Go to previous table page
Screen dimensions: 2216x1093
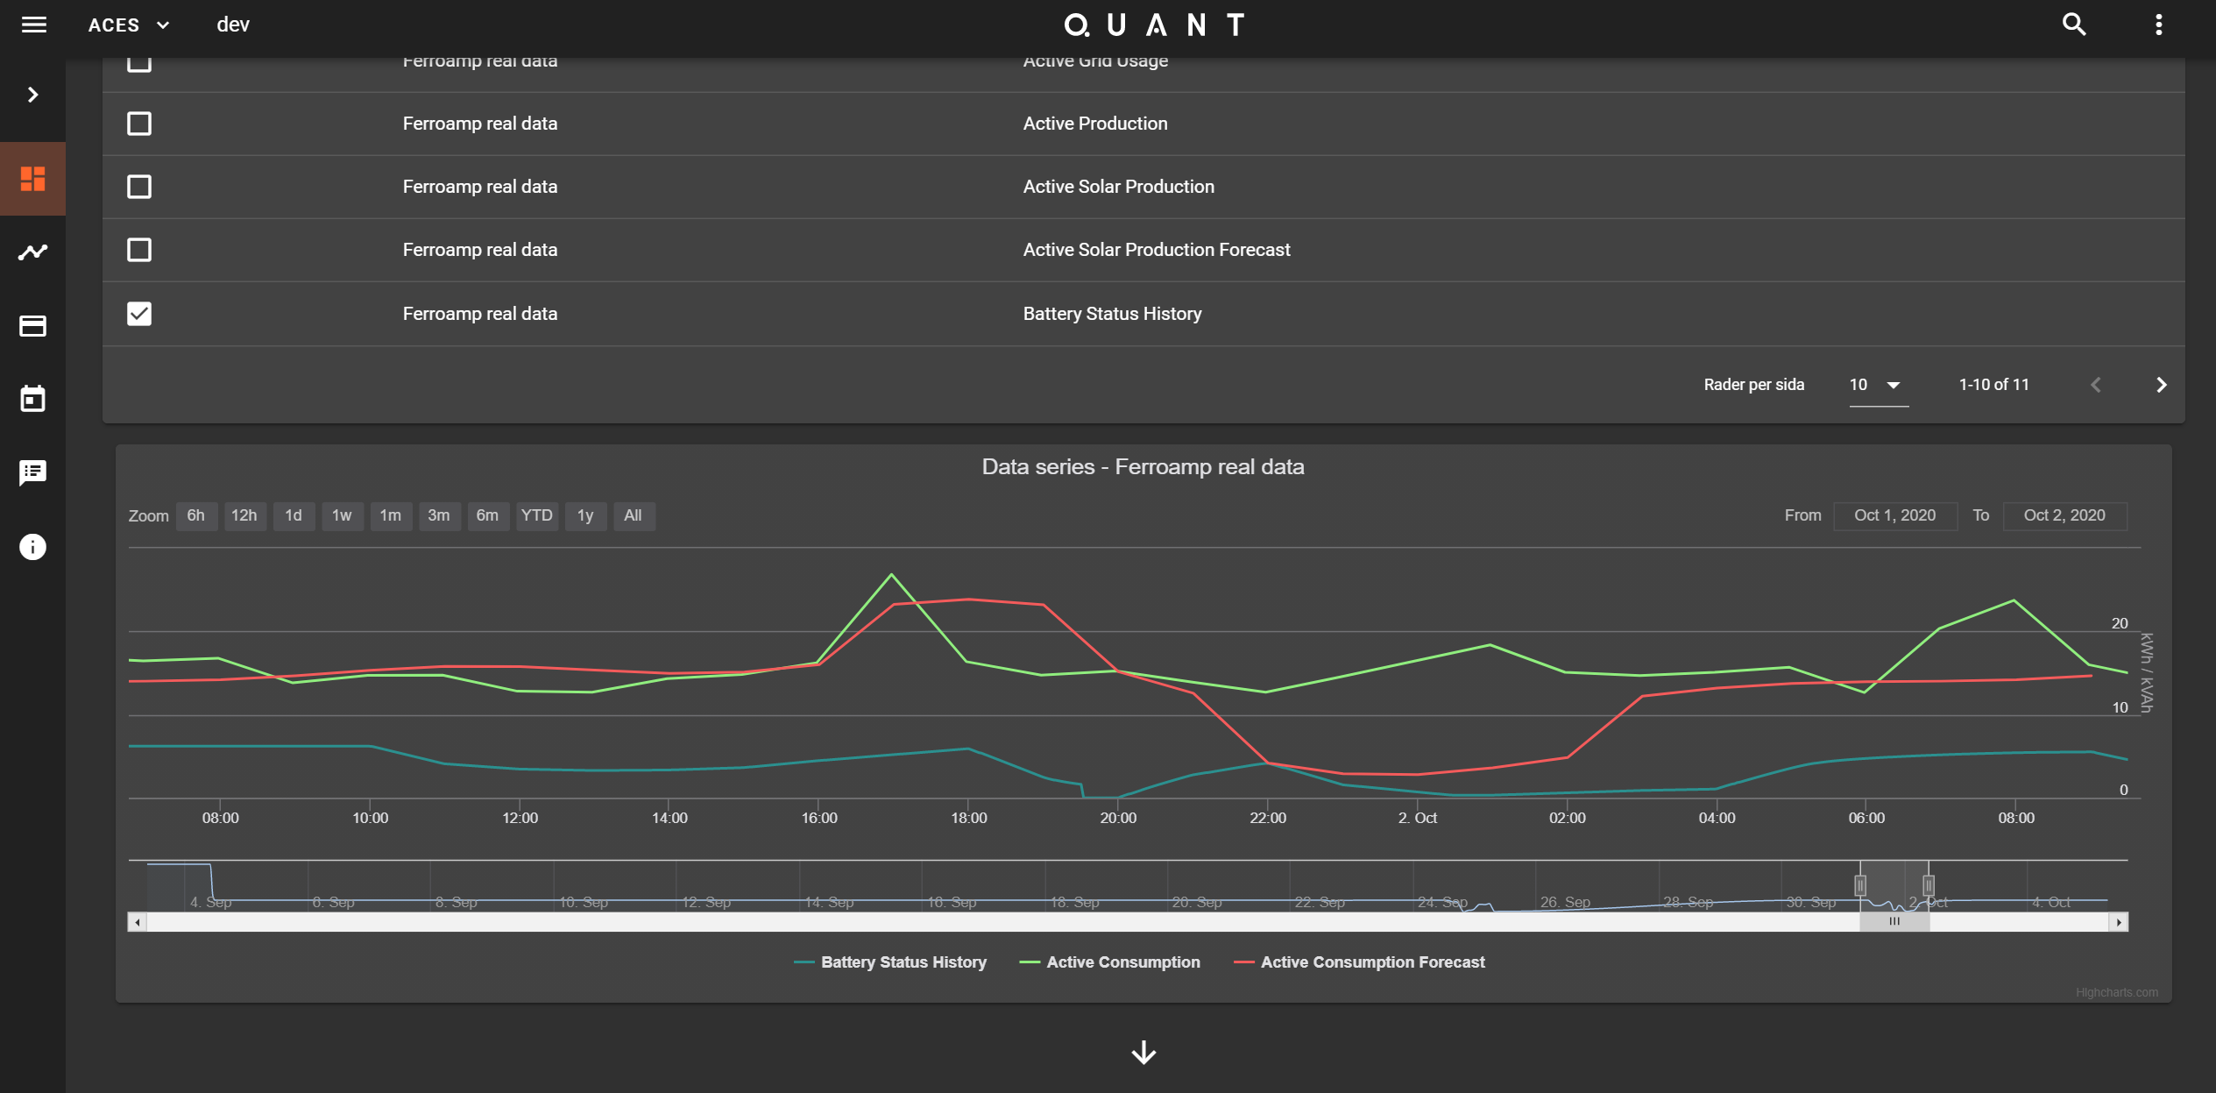(2096, 385)
